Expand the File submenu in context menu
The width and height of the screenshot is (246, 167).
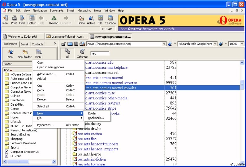[x=58, y=118]
